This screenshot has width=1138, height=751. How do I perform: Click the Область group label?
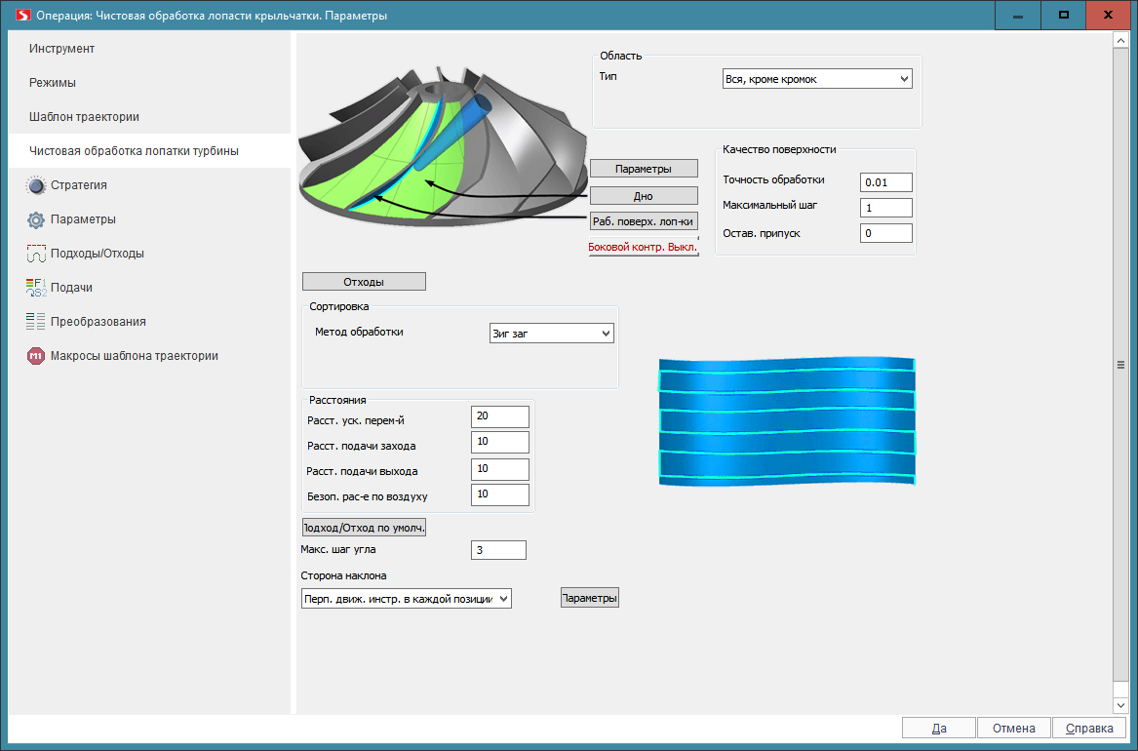coord(620,56)
